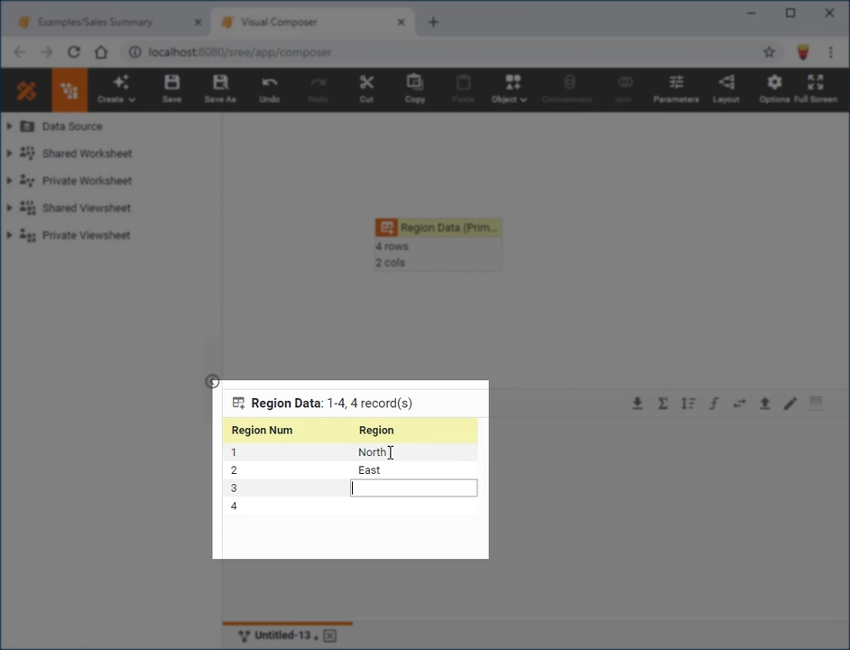Viewport: 850px width, 650px height.
Task: Open the Create dropdown in toolbar
Action: point(116,89)
